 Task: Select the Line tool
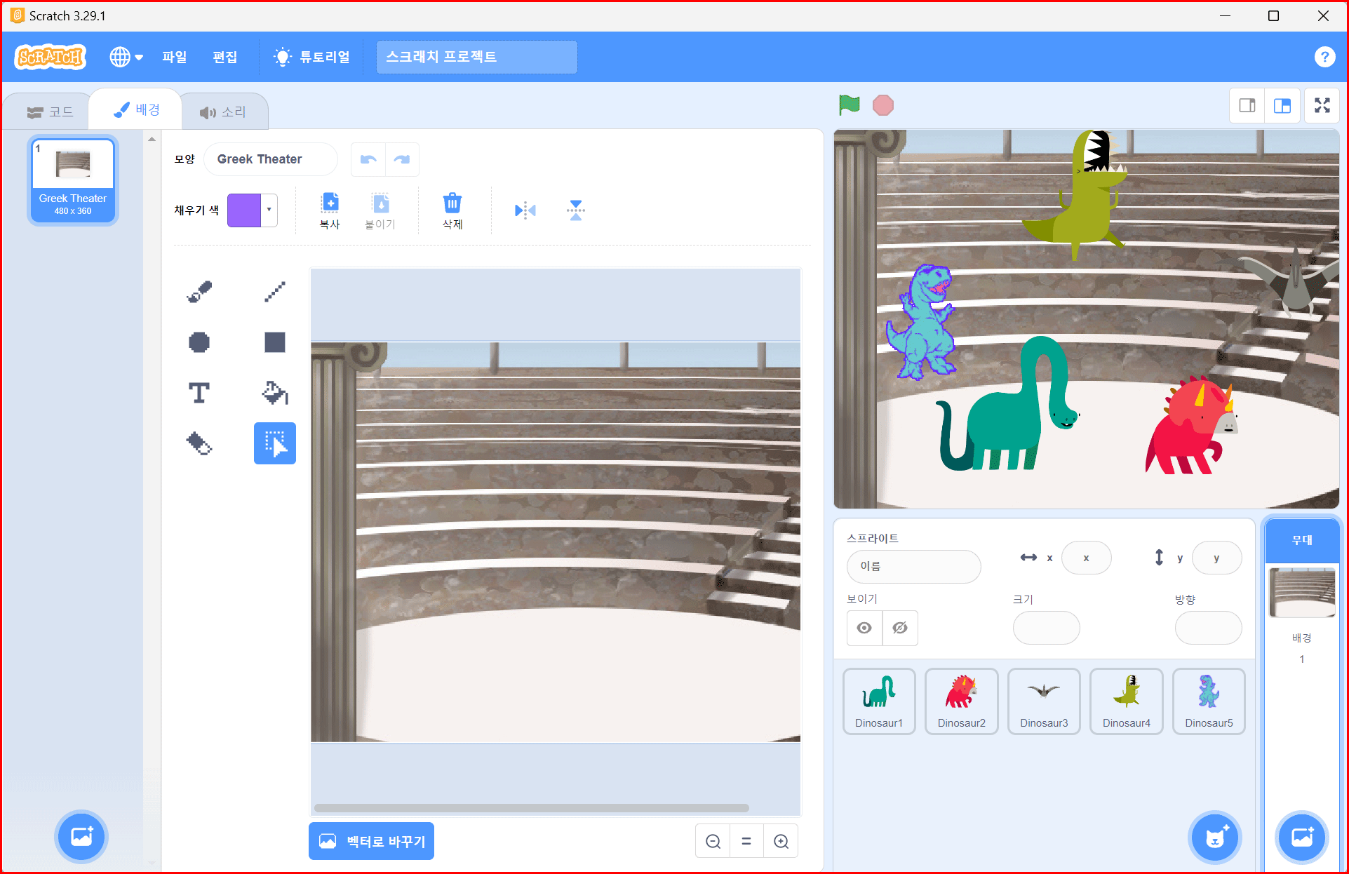click(274, 291)
